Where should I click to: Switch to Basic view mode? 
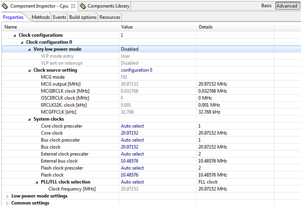pos(266,6)
